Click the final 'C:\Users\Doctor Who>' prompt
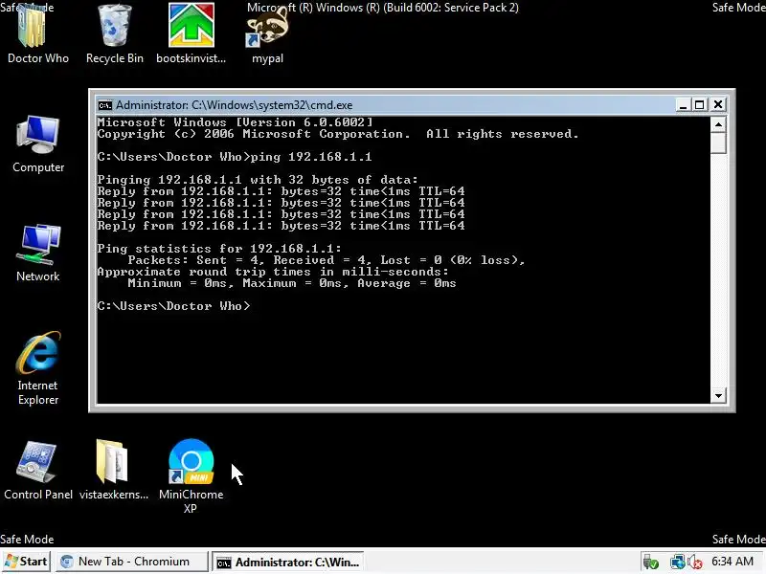Image resolution: width=766 pixels, height=574 pixels. (173, 306)
